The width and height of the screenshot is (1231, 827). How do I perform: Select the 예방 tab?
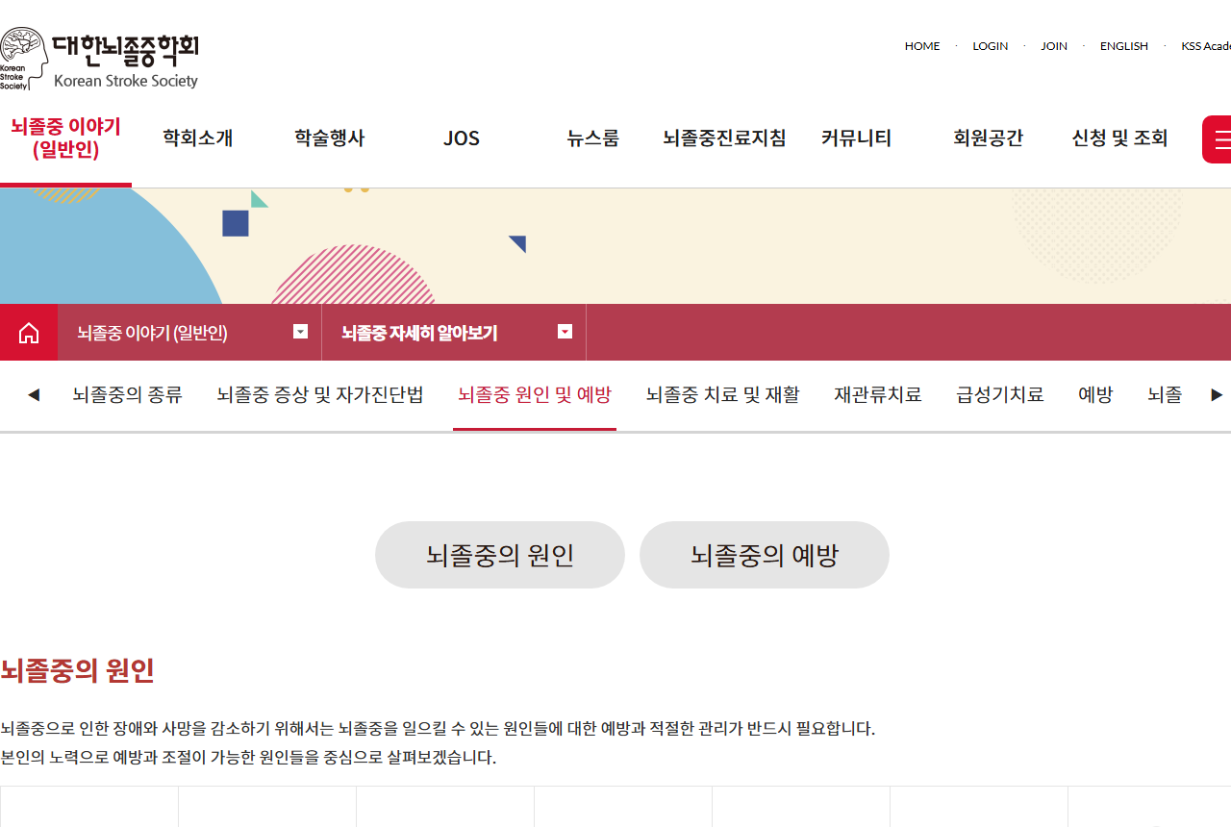tap(1095, 394)
